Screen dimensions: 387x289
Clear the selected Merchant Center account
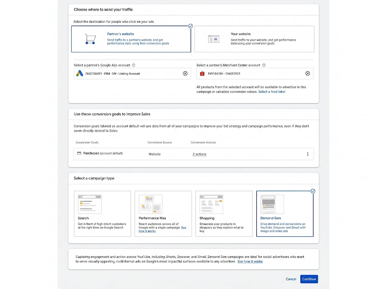tap(308, 74)
